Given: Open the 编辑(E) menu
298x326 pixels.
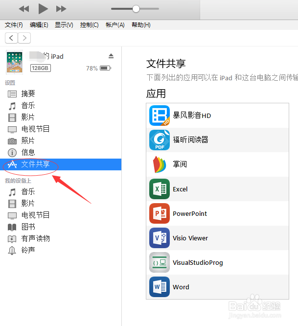Looking at the screenshot, I should [39, 25].
